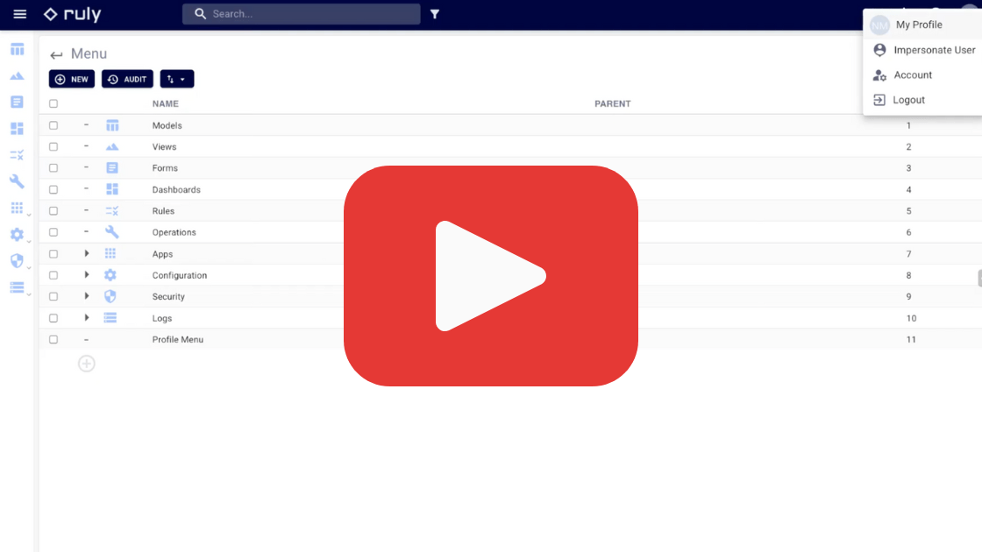Play the video overlay
Screen dimensions: 982x552
(491, 276)
